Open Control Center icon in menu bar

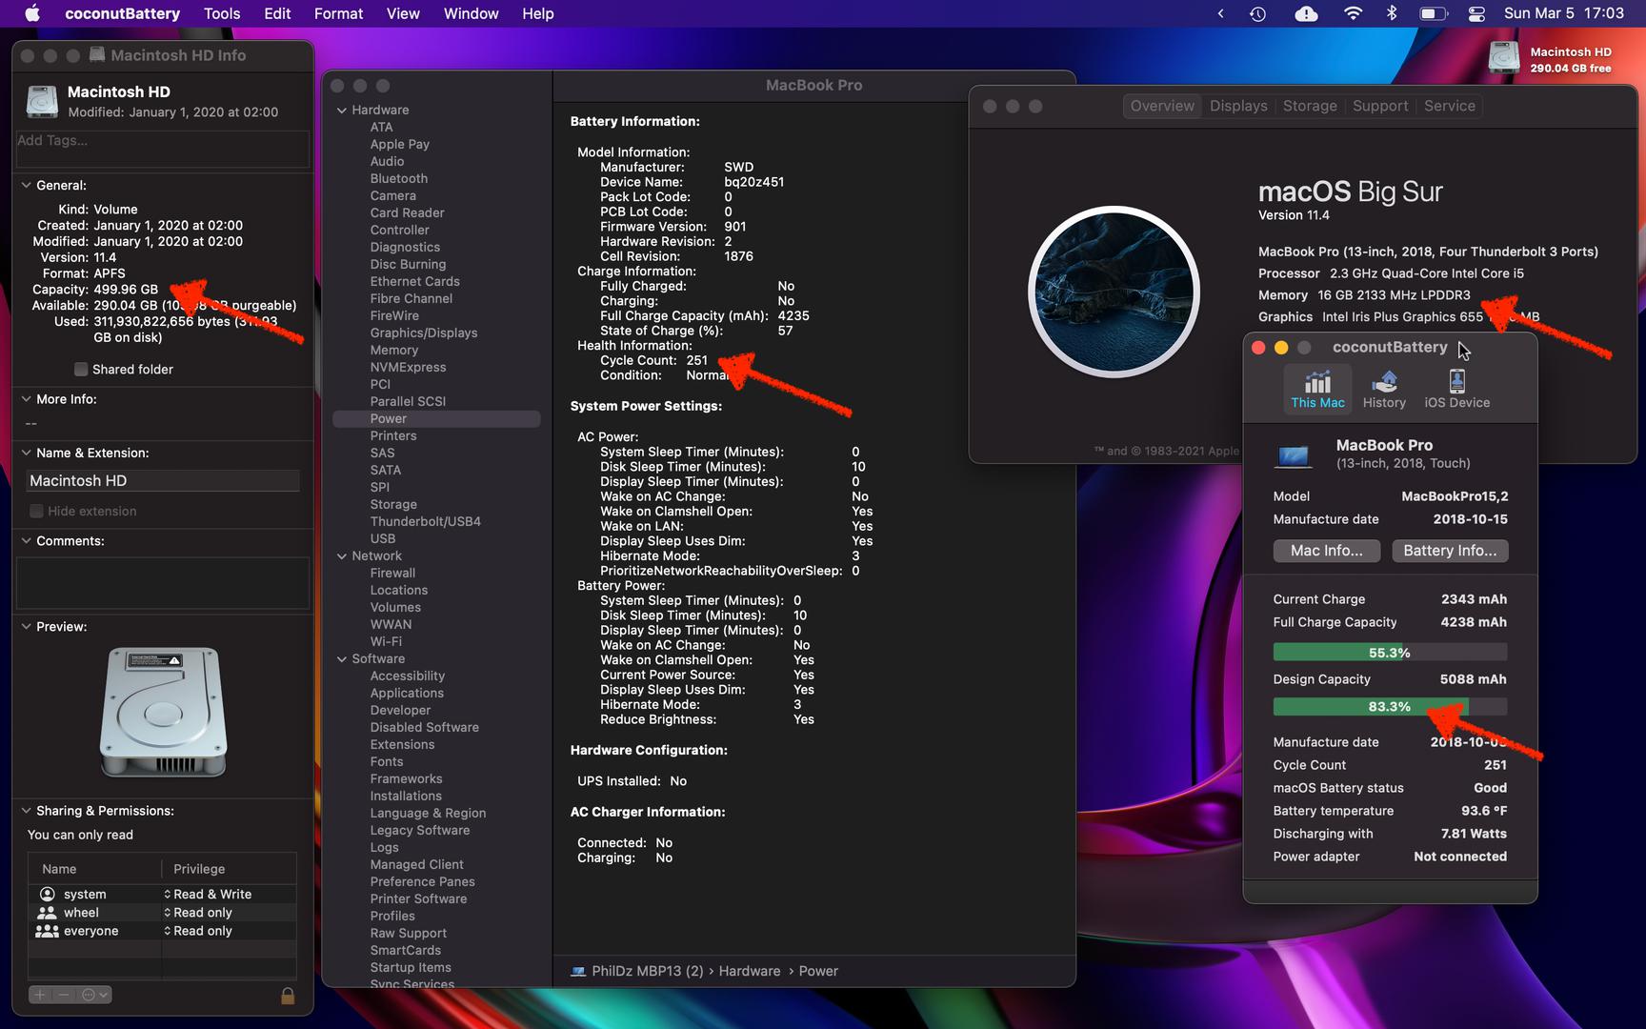[1476, 13]
